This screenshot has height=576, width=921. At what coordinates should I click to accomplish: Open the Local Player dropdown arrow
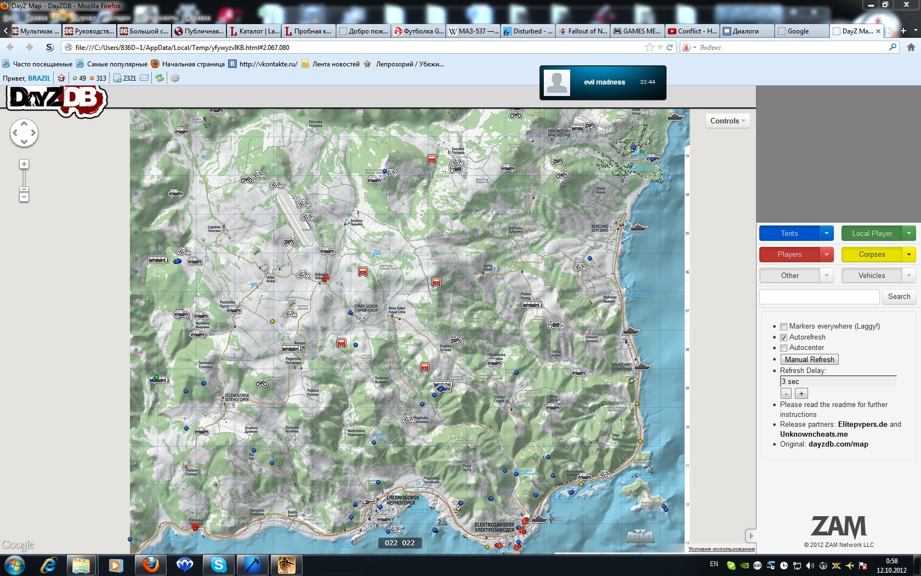pyautogui.click(x=909, y=233)
